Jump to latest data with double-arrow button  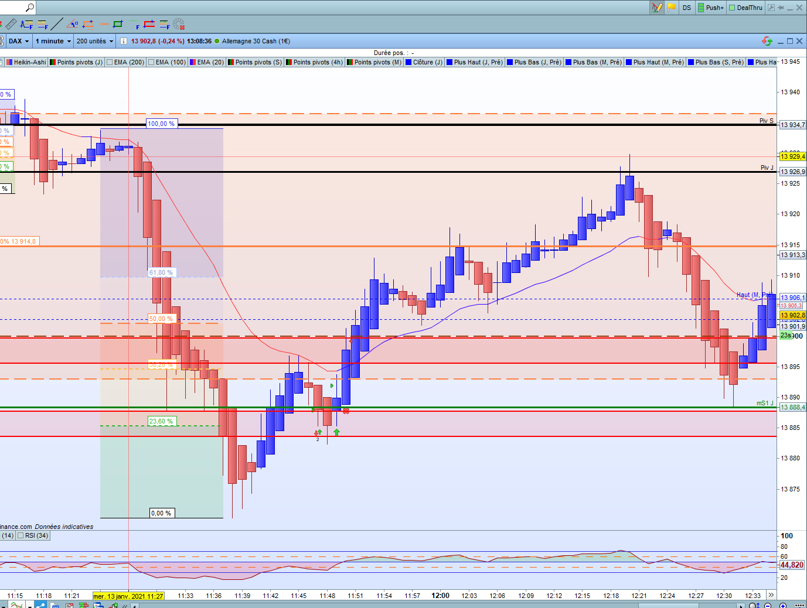coord(771,595)
